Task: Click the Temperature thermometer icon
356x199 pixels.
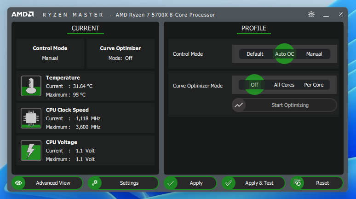Action: click(x=31, y=86)
